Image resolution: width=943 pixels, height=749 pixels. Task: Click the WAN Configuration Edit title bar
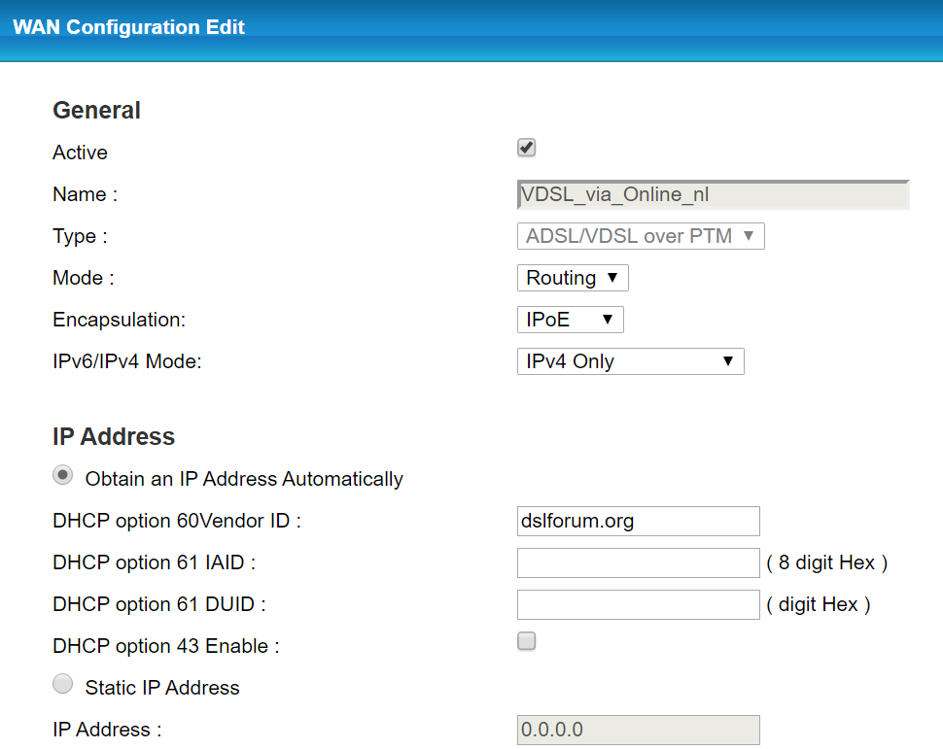coord(129,27)
